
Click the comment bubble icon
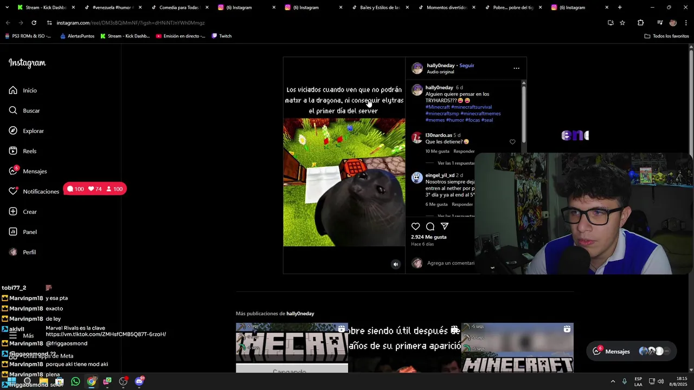[x=430, y=226]
